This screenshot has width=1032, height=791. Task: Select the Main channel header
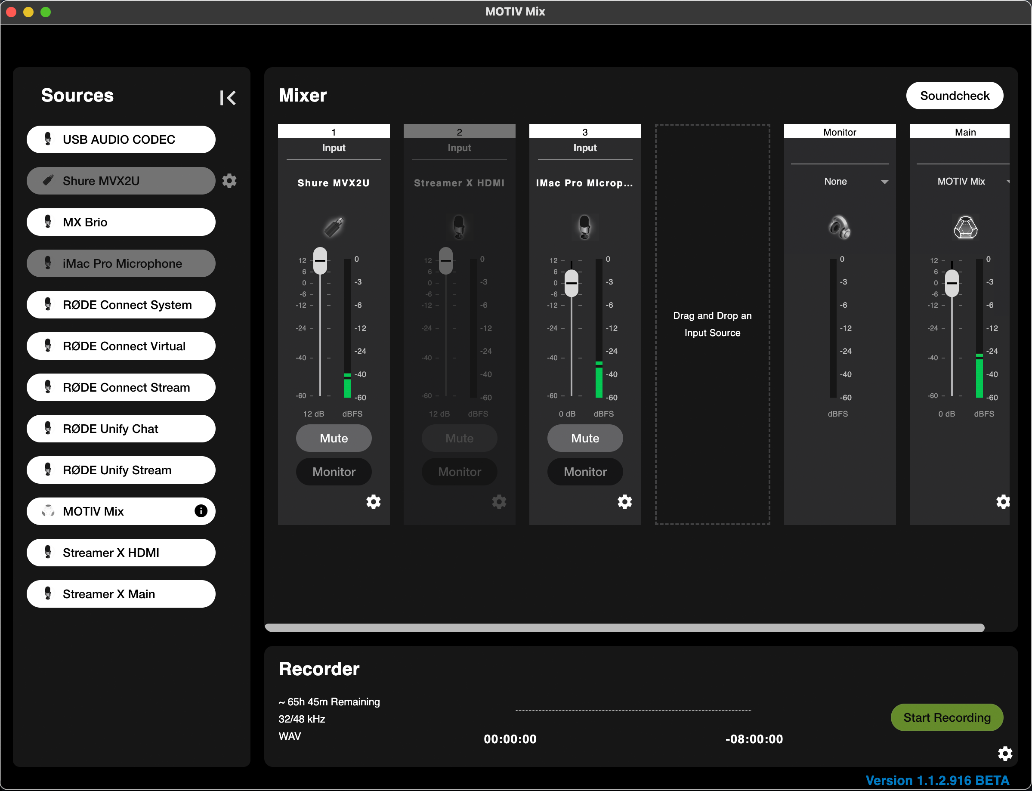click(960, 131)
